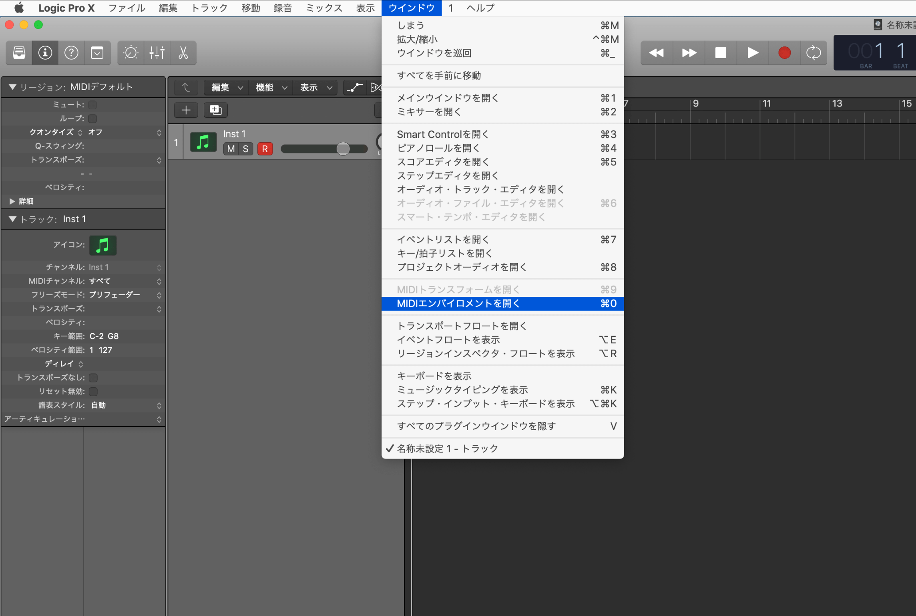This screenshot has height=616, width=916.
Task: Mute the Inst 1 track
Action: click(231, 149)
